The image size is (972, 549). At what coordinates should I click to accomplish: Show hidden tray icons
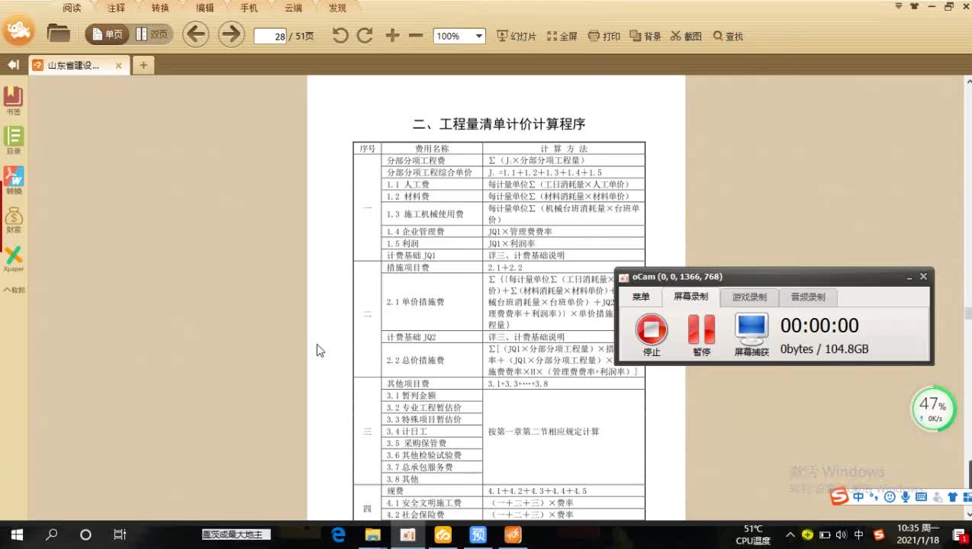tap(790, 535)
